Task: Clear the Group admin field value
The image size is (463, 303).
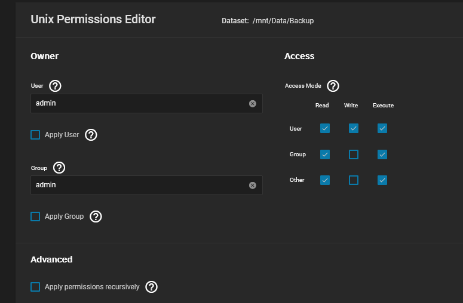Action: [253, 185]
